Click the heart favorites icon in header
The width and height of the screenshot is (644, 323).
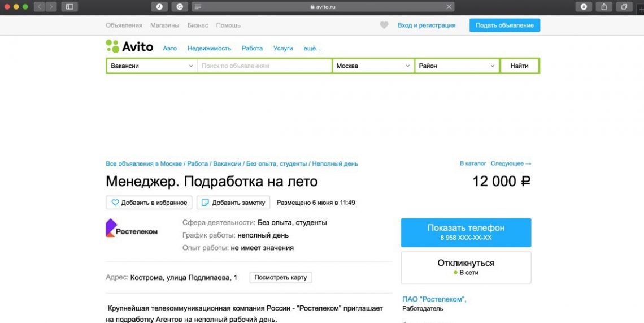click(384, 25)
